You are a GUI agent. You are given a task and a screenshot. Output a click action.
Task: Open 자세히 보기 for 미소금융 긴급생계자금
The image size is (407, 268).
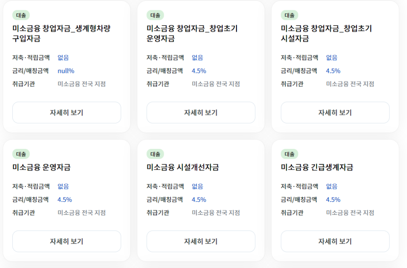[335, 241]
